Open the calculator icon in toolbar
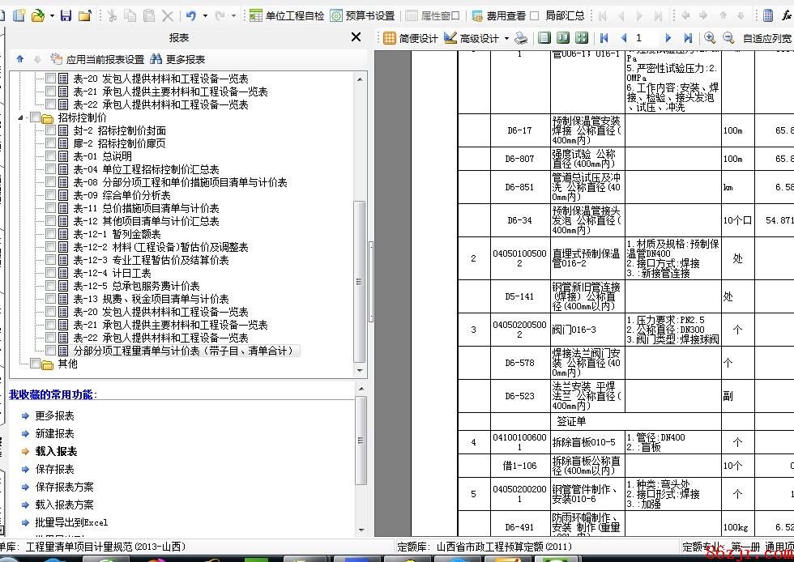The height and width of the screenshot is (562, 794). pyautogui.click(x=768, y=15)
